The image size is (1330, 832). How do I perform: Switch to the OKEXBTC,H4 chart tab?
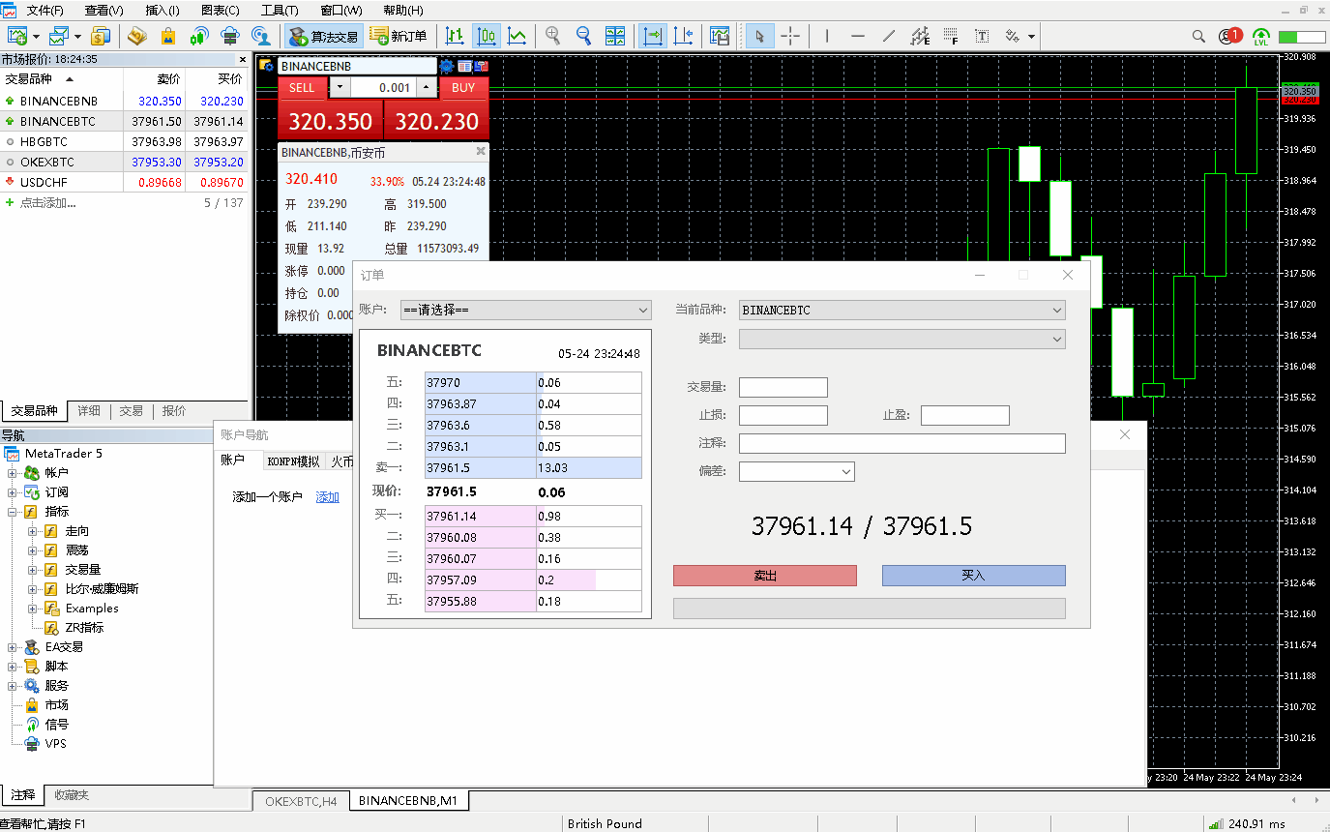[x=300, y=800]
